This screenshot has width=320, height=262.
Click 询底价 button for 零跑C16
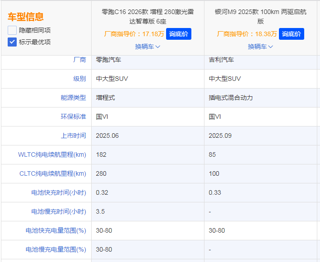tap(178, 34)
